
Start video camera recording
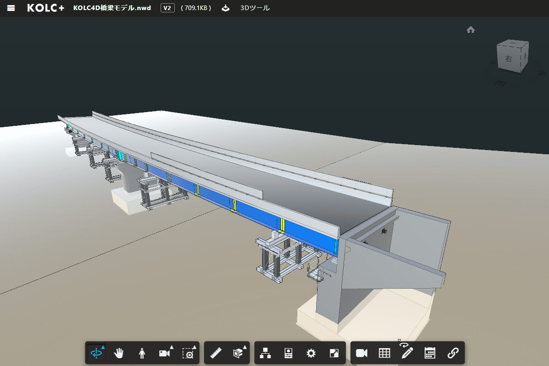[361, 353]
